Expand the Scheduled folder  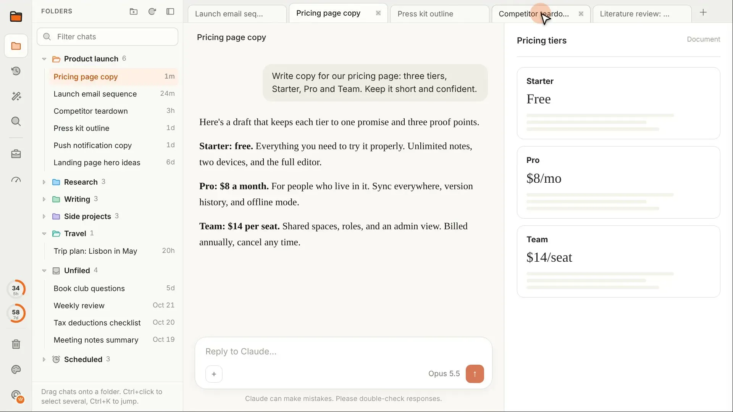pyautogui.click(x=44, y=359)
